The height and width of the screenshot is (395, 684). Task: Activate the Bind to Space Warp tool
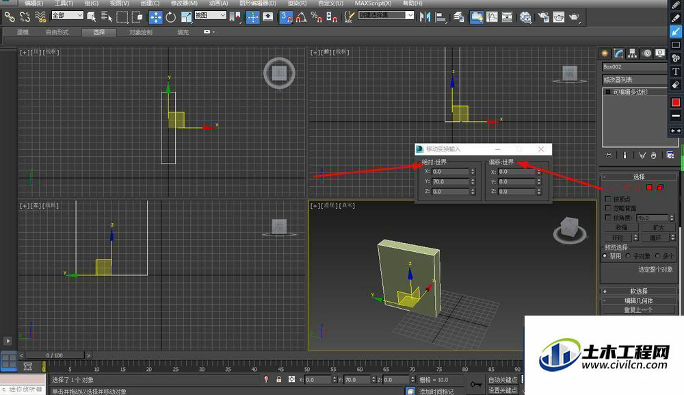pos(40,17)
